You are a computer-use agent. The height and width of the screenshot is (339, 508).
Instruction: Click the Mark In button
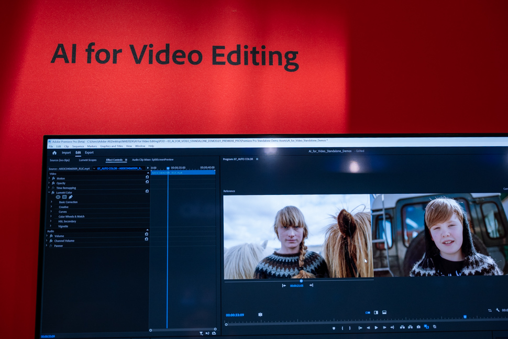click(342, 328)
